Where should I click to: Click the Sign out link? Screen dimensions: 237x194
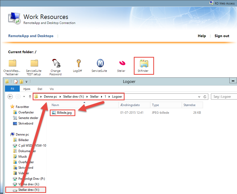[222, 36]
